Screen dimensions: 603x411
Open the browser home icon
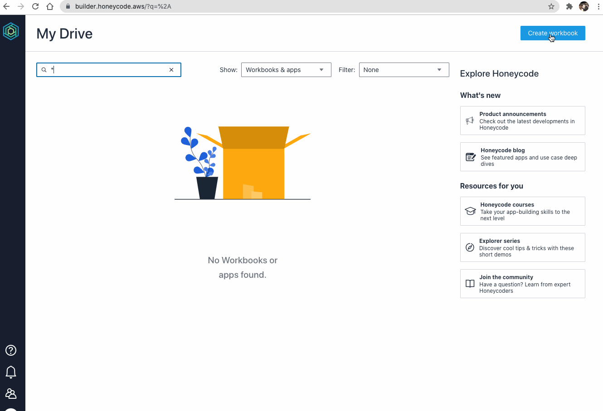tap(50, 6)
